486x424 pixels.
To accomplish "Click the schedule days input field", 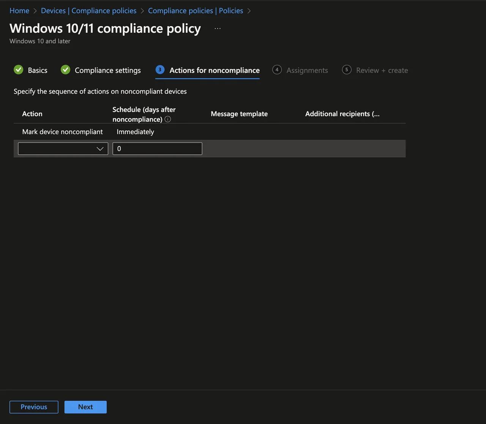I will click(x=157, y=148).
